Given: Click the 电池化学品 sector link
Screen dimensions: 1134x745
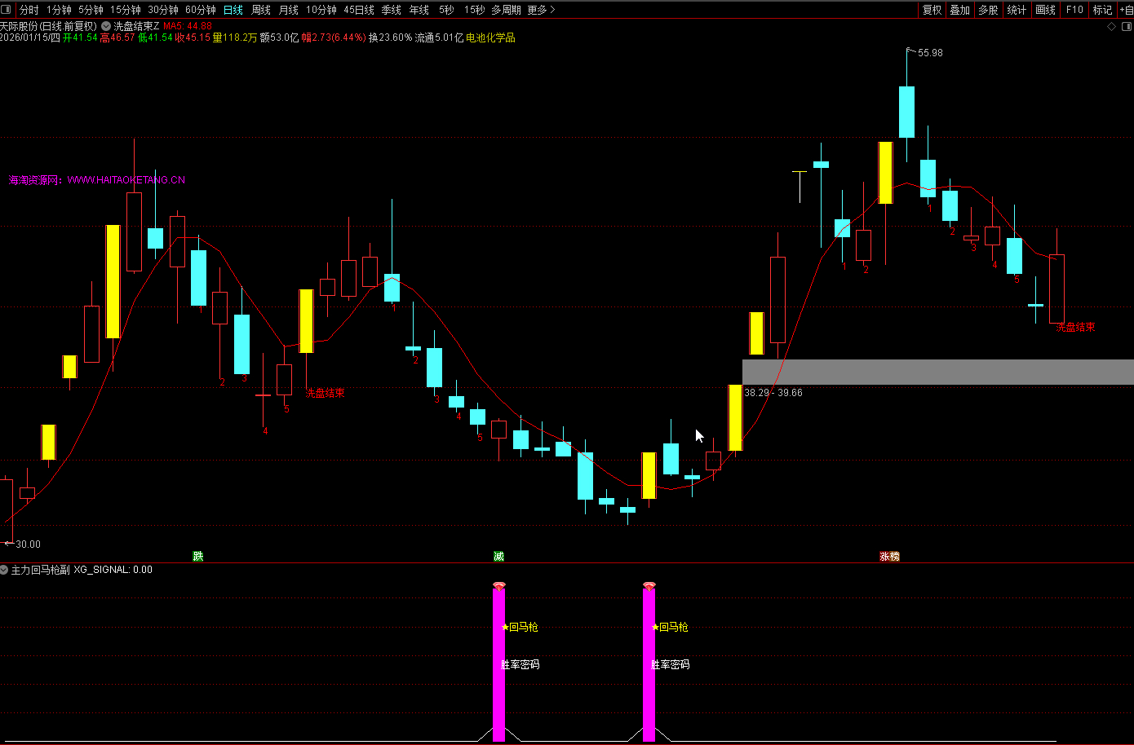Looking at the screenshot, I should [x=490, y=37].
